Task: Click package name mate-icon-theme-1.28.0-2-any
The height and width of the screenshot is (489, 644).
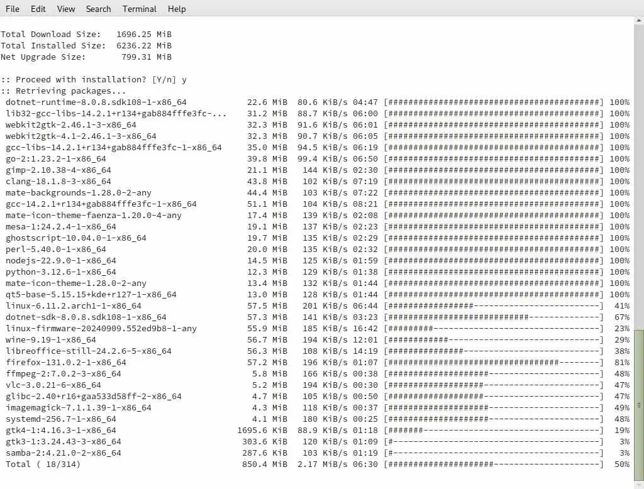Action: point(75,283)
